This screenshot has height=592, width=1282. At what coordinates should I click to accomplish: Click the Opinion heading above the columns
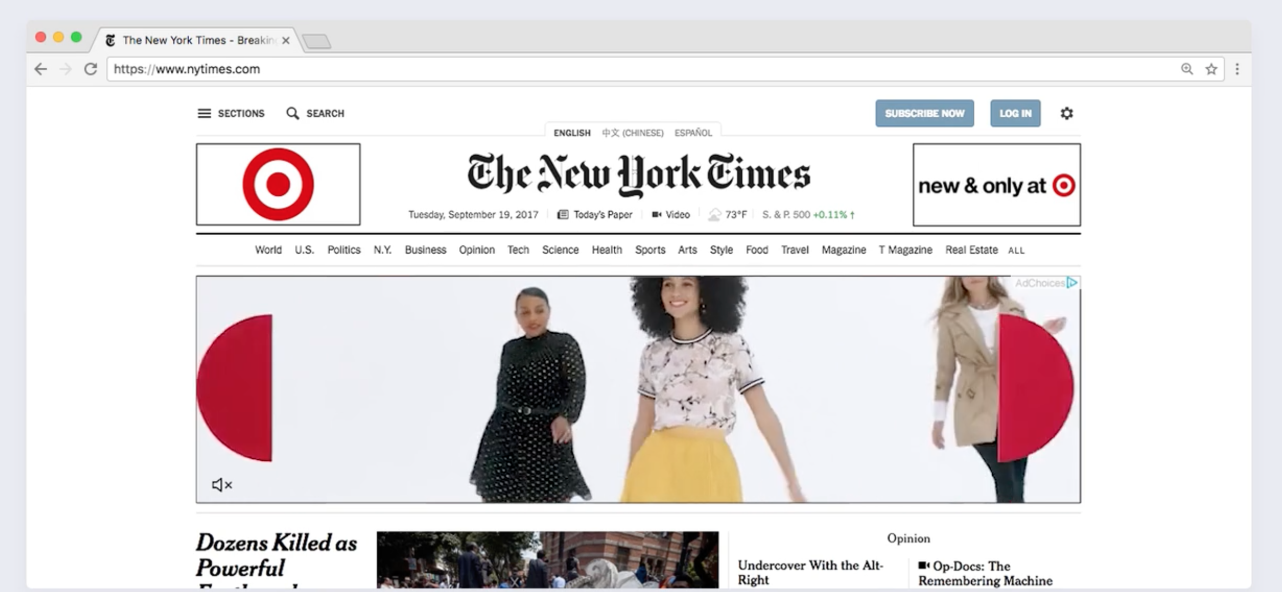[x=909, y=539]
